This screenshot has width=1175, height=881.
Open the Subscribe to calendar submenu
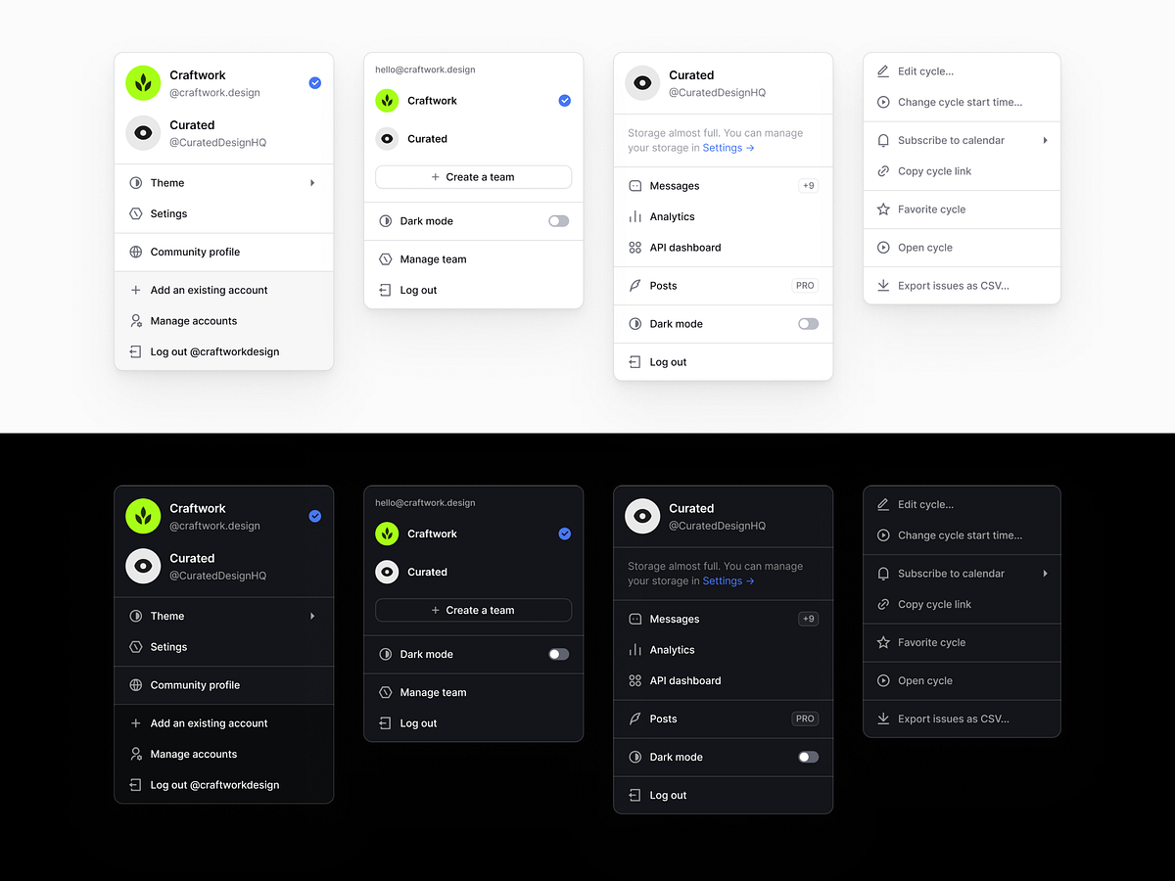[1045, 140]
